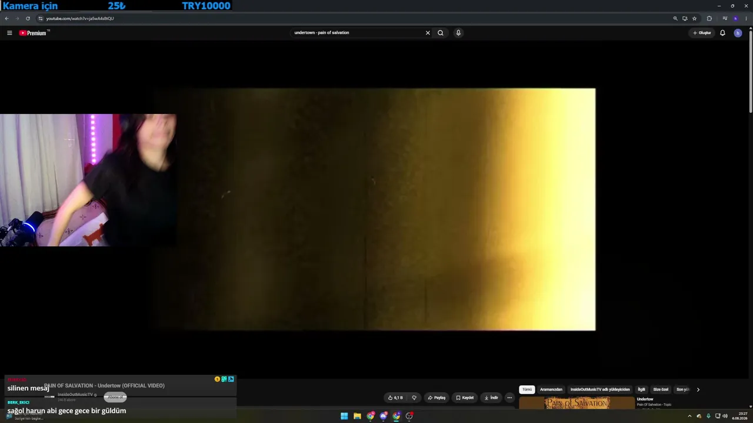Click the browser forward arrow
Viewport: 753px width, 423px height.
pyautogui.click(x=17, y=18)
